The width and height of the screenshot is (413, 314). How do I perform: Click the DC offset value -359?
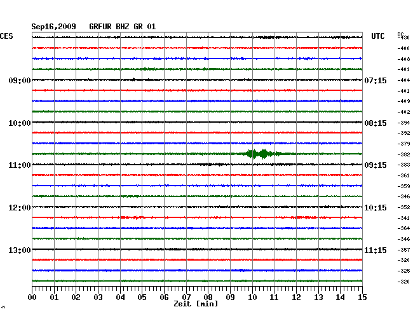(x=403, y=186)
